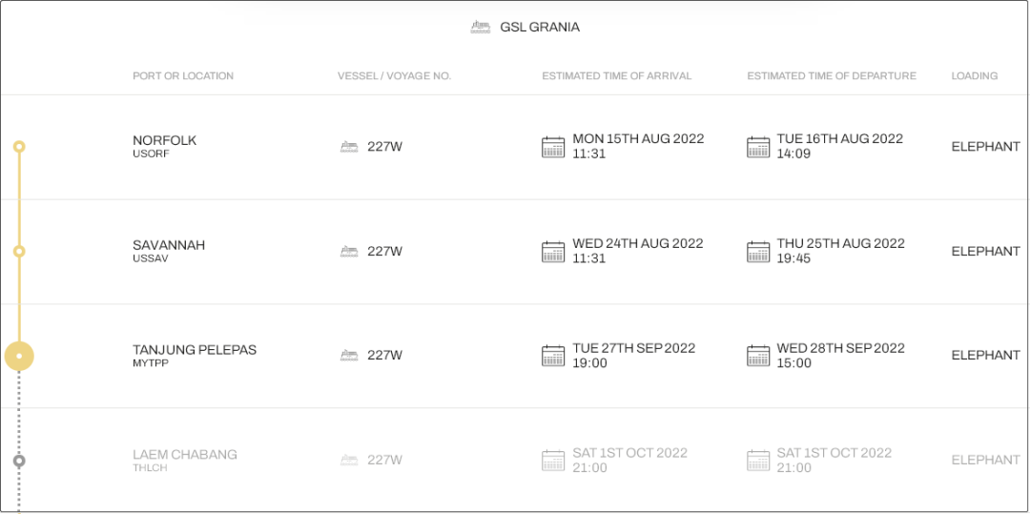Screen dimensions: 1030x514
Task: Click the Tanjung Pelepas departure calendar icon
Action: pyautogui.click(x=758, y=356)
